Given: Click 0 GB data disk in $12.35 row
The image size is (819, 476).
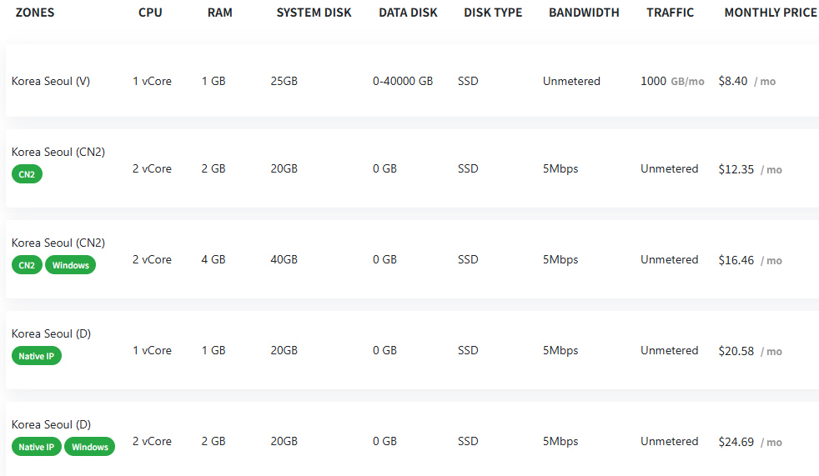Looking at the screenshot, I should 384,169.
